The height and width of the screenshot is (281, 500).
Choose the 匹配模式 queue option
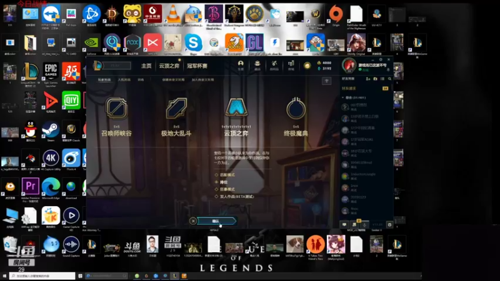coord(225,175)
